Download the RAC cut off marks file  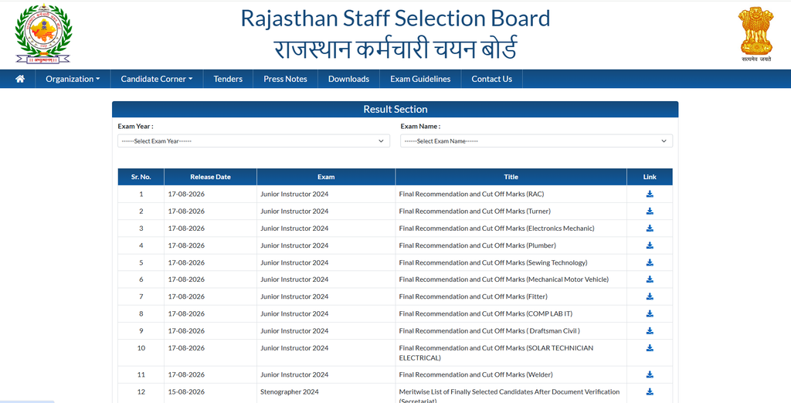pos(650,195)
